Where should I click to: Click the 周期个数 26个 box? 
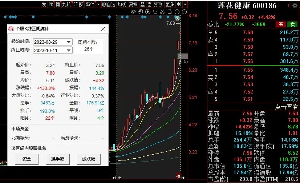point(89,46)
